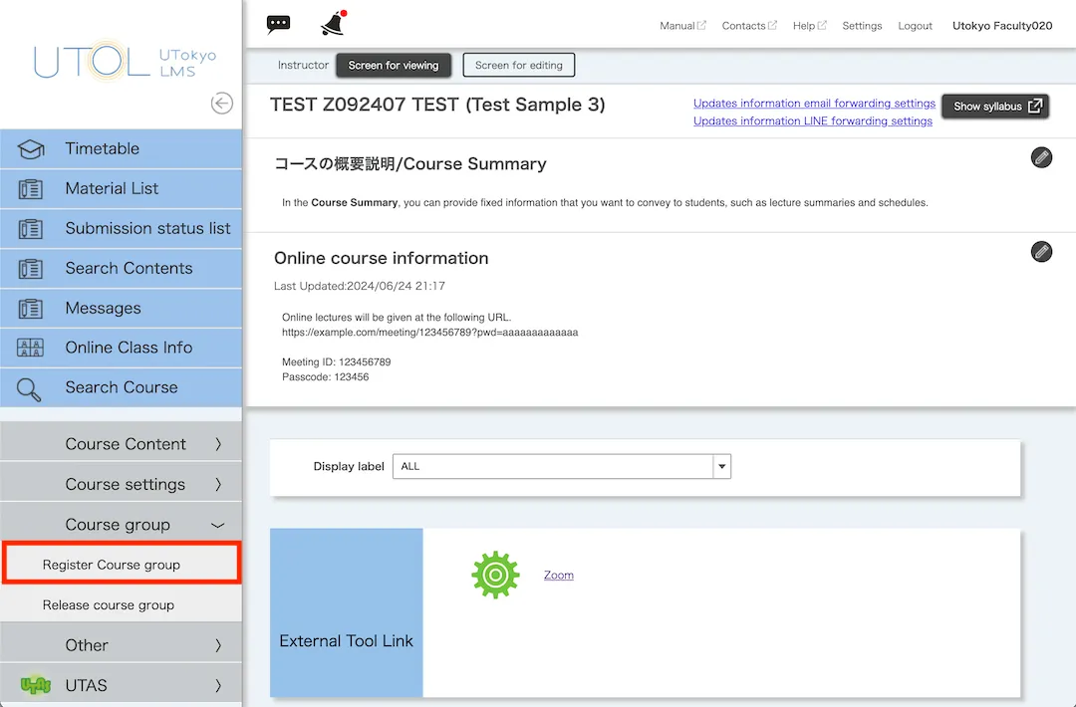Image resolution: width=1076 pixels, height=707 pixels.
Task: Click the notification bell icon
Action: 332,24
